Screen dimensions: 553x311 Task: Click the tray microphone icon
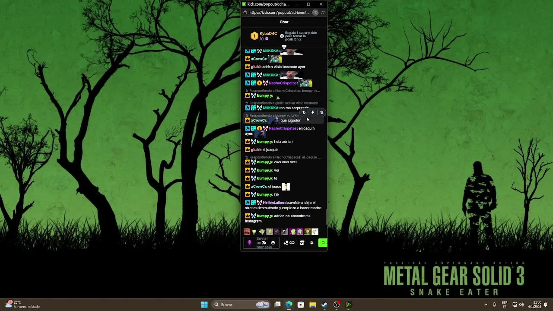tap(494, 305)
